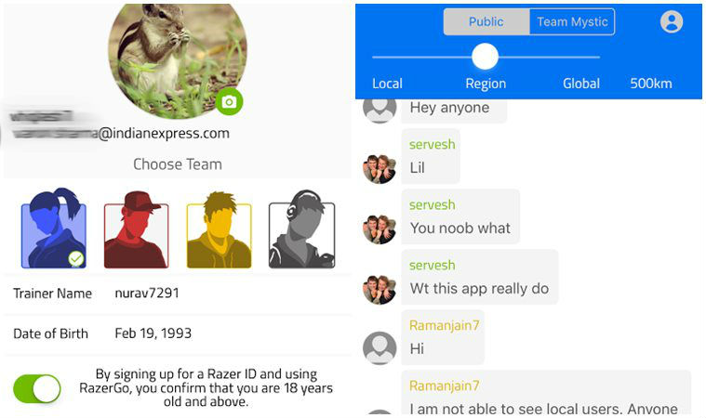Viewport: 706px width, 418px height.
Task: Choose the red cap team avatar
Action: pos(136,229)
